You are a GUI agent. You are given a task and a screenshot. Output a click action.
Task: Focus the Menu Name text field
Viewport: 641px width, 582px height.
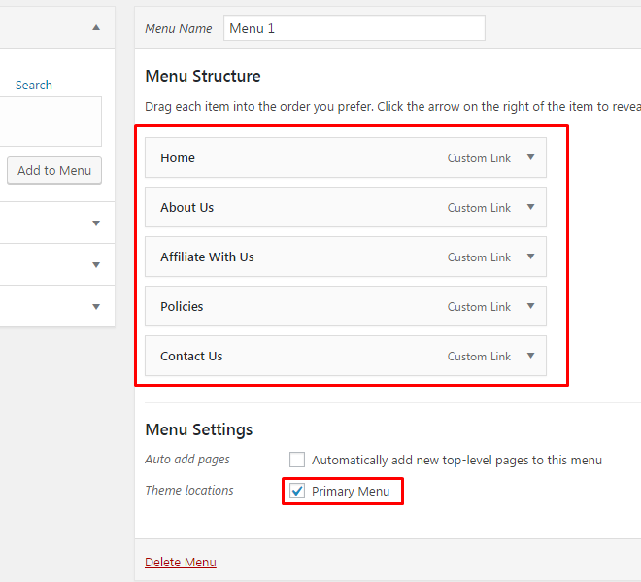tap(354, 28)
